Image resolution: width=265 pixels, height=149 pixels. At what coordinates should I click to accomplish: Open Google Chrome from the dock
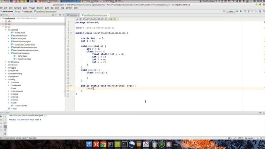103,144
